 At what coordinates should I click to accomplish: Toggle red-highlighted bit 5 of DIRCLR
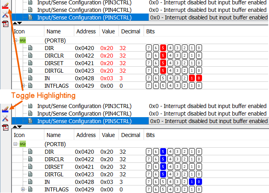coord(163,55)
